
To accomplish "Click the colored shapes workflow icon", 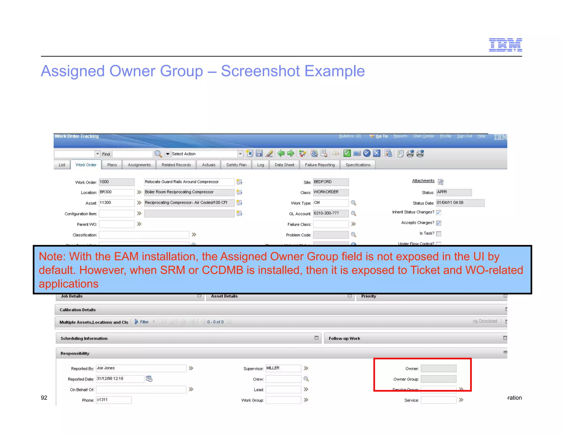I will click(x=302, y=153).
